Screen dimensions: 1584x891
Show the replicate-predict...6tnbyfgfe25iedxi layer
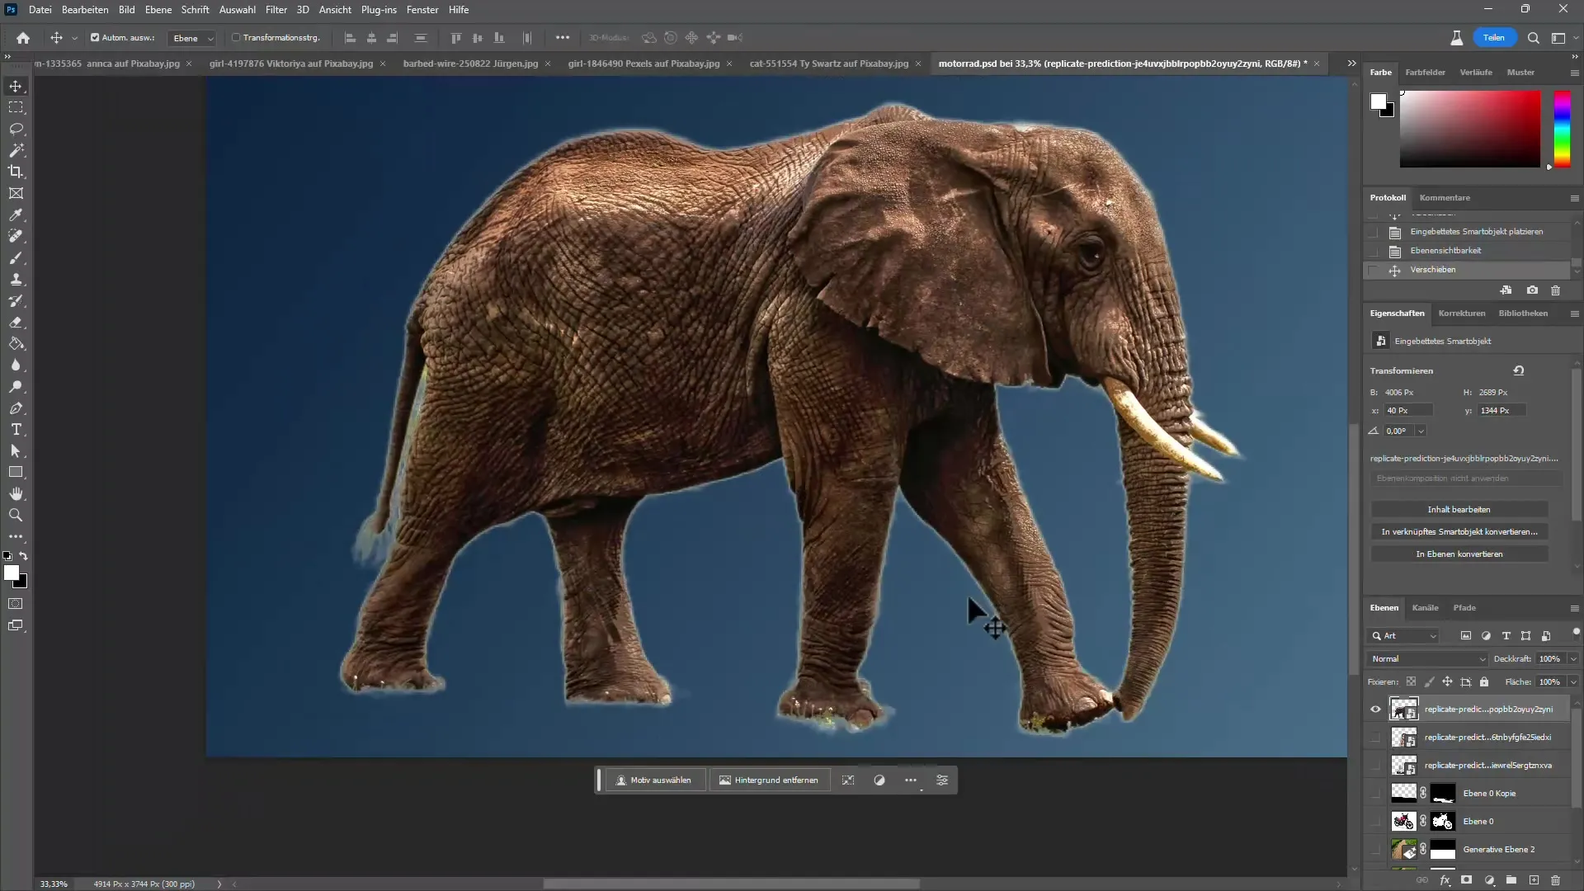point(1375,738)
